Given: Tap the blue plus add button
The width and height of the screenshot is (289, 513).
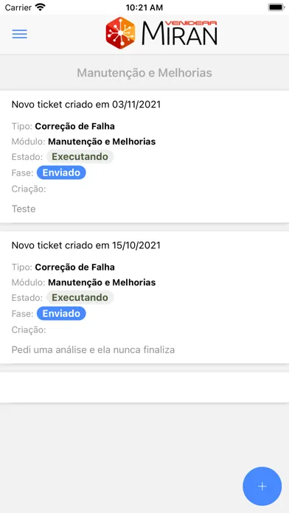Looking at the screenshot, I should point(262,486).
